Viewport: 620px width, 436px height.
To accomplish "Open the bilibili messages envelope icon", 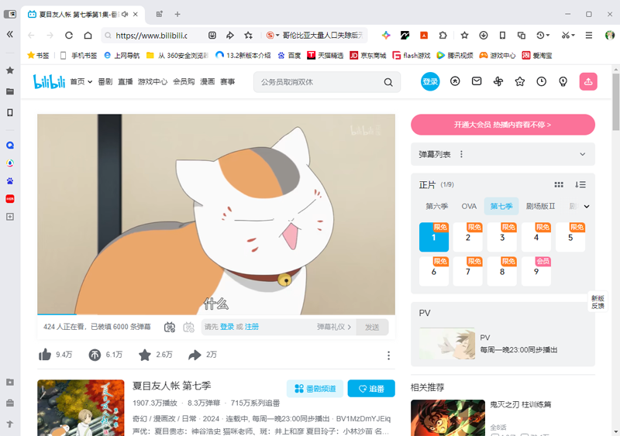I will click(477, 81).
